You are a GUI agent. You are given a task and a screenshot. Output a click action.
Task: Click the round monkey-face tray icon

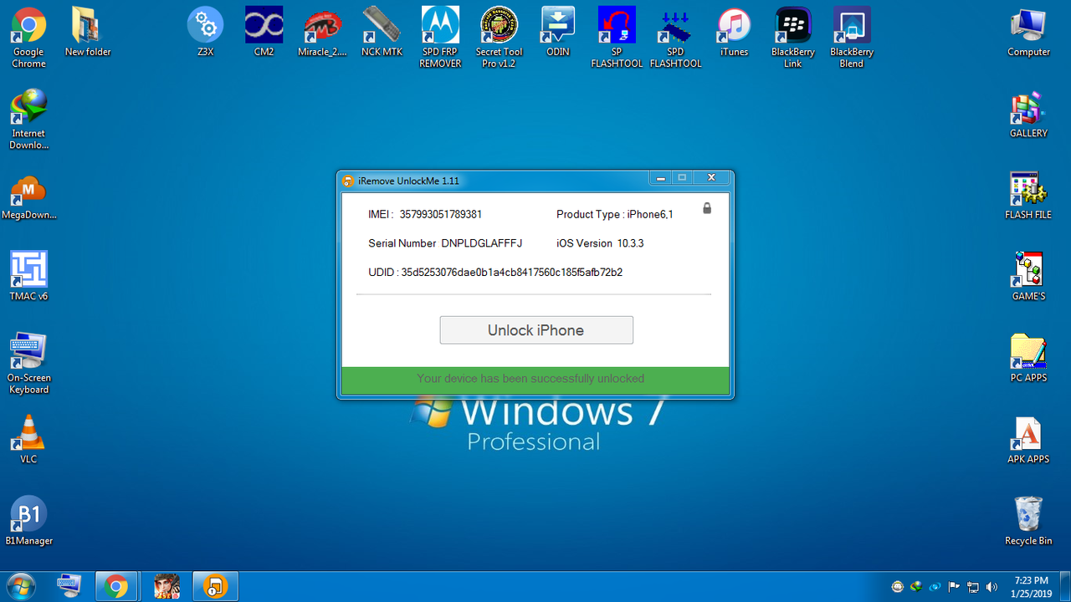click(897, 586)
